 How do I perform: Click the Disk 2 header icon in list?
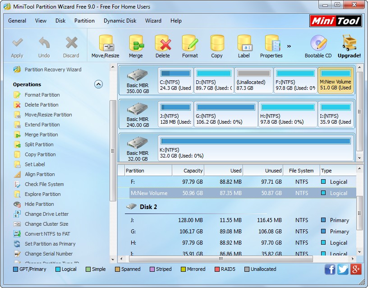131,207
